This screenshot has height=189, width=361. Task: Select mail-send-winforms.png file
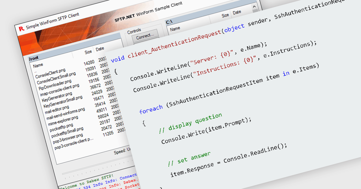[65, 113]
